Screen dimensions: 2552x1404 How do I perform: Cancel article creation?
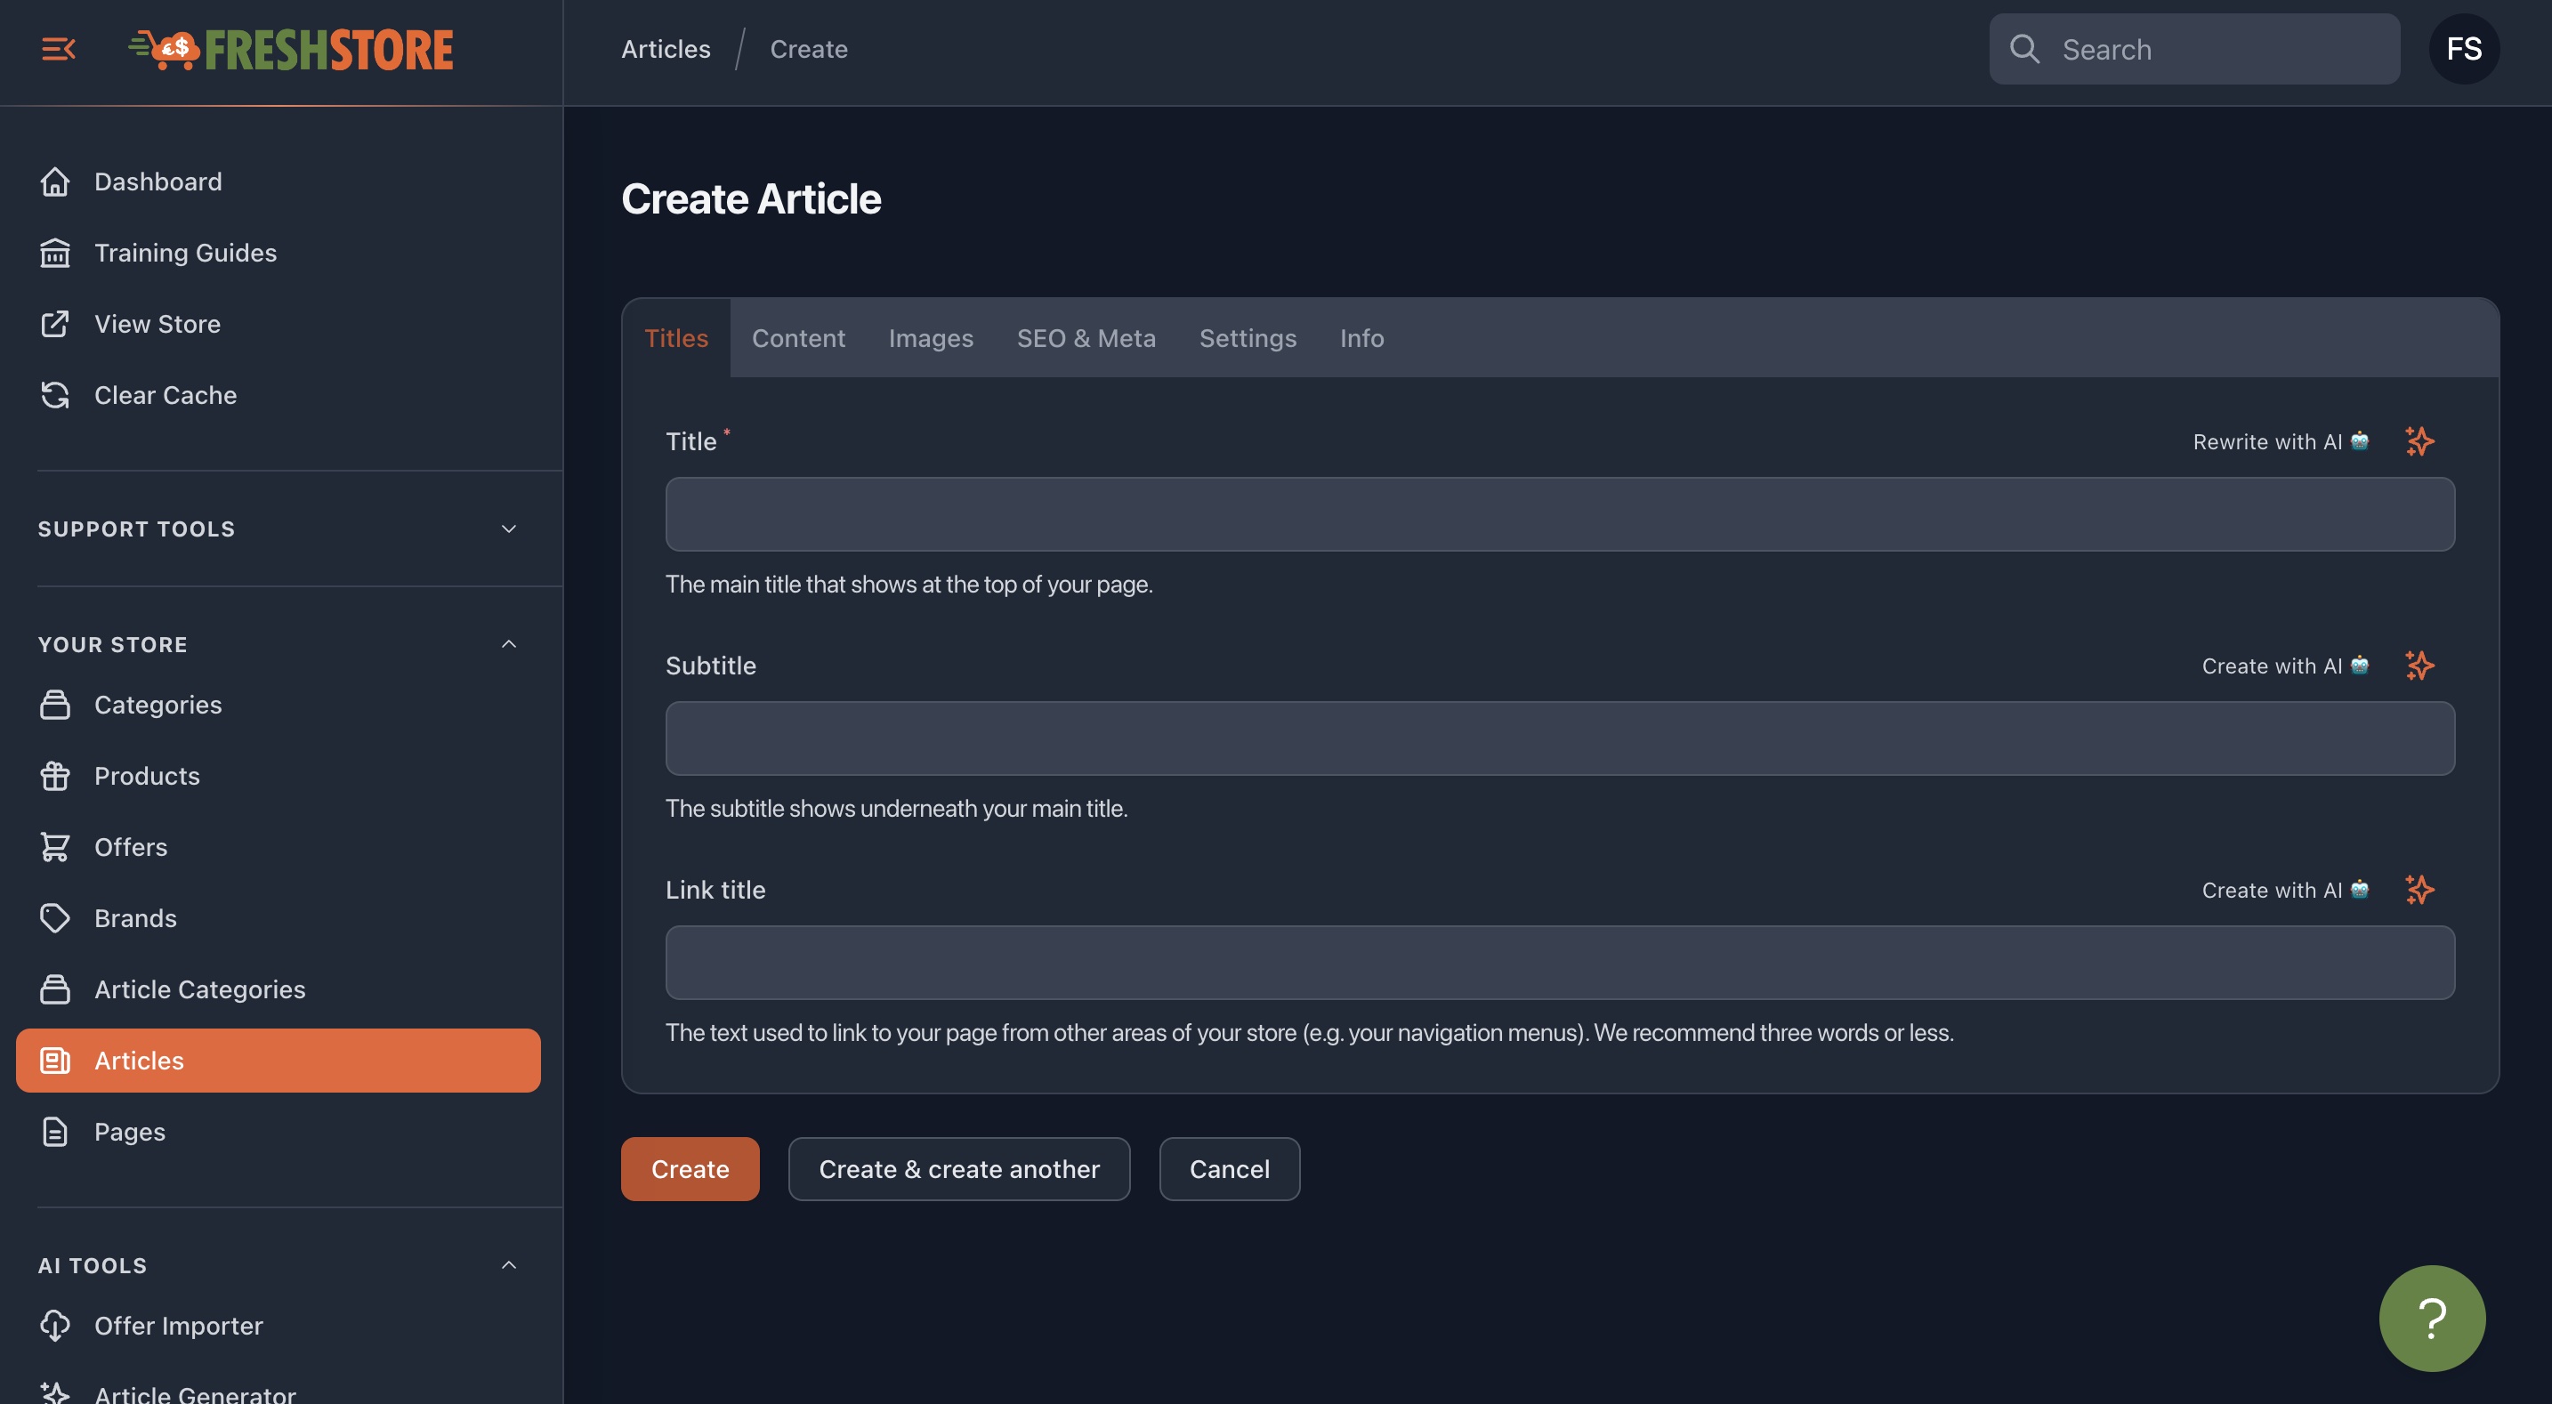pos(1230,1169)
